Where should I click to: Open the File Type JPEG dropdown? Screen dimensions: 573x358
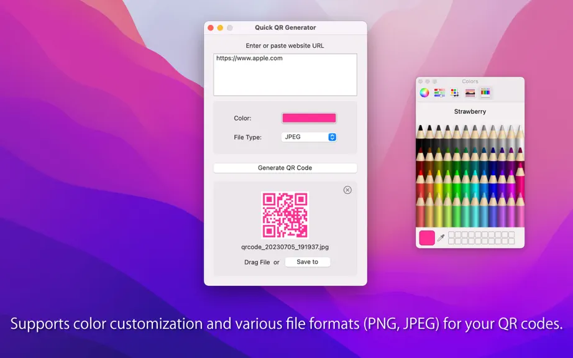[309, 137]
